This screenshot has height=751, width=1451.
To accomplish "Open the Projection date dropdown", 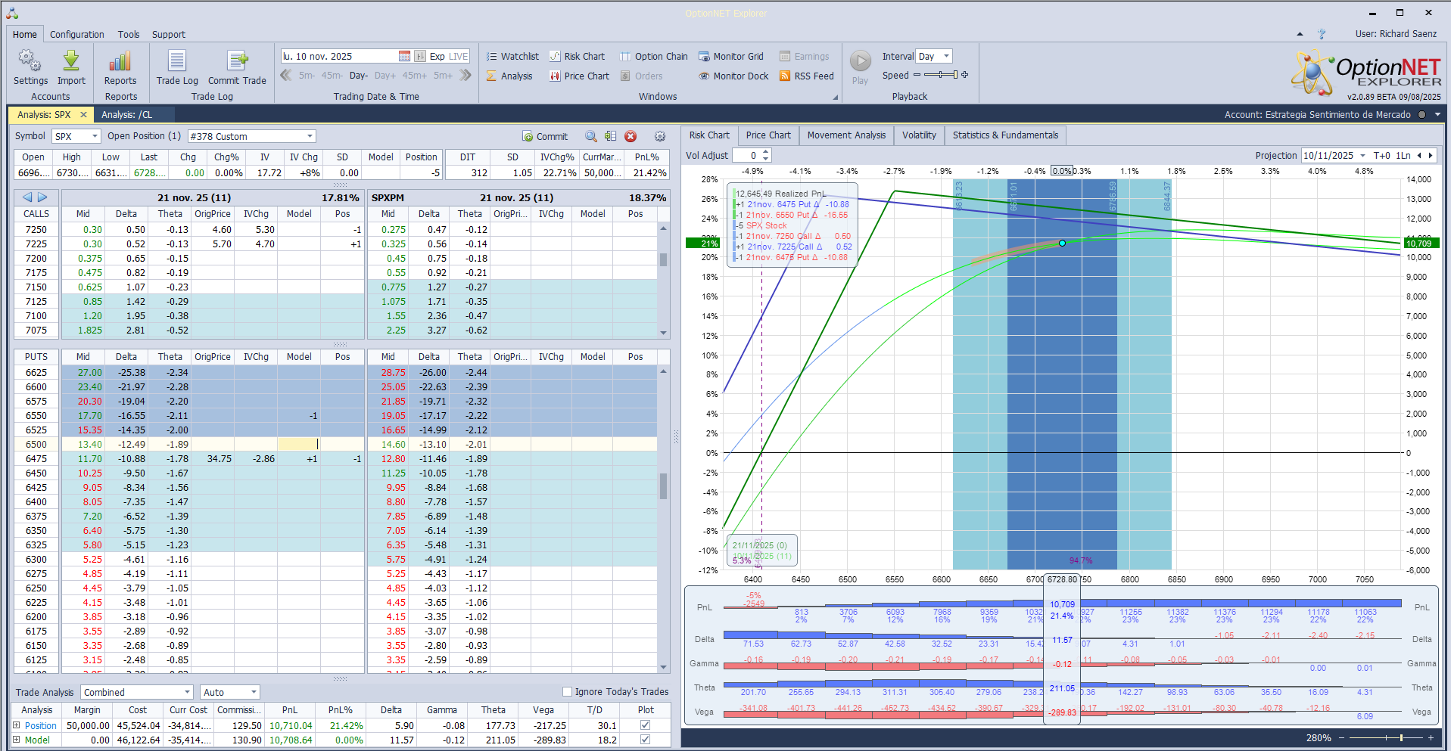I will pos(1362,155).
